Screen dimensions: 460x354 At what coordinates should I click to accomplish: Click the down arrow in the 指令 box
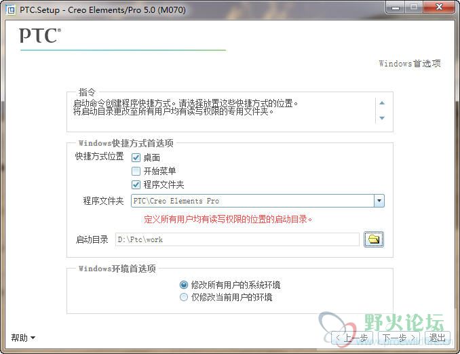point(382,118)
